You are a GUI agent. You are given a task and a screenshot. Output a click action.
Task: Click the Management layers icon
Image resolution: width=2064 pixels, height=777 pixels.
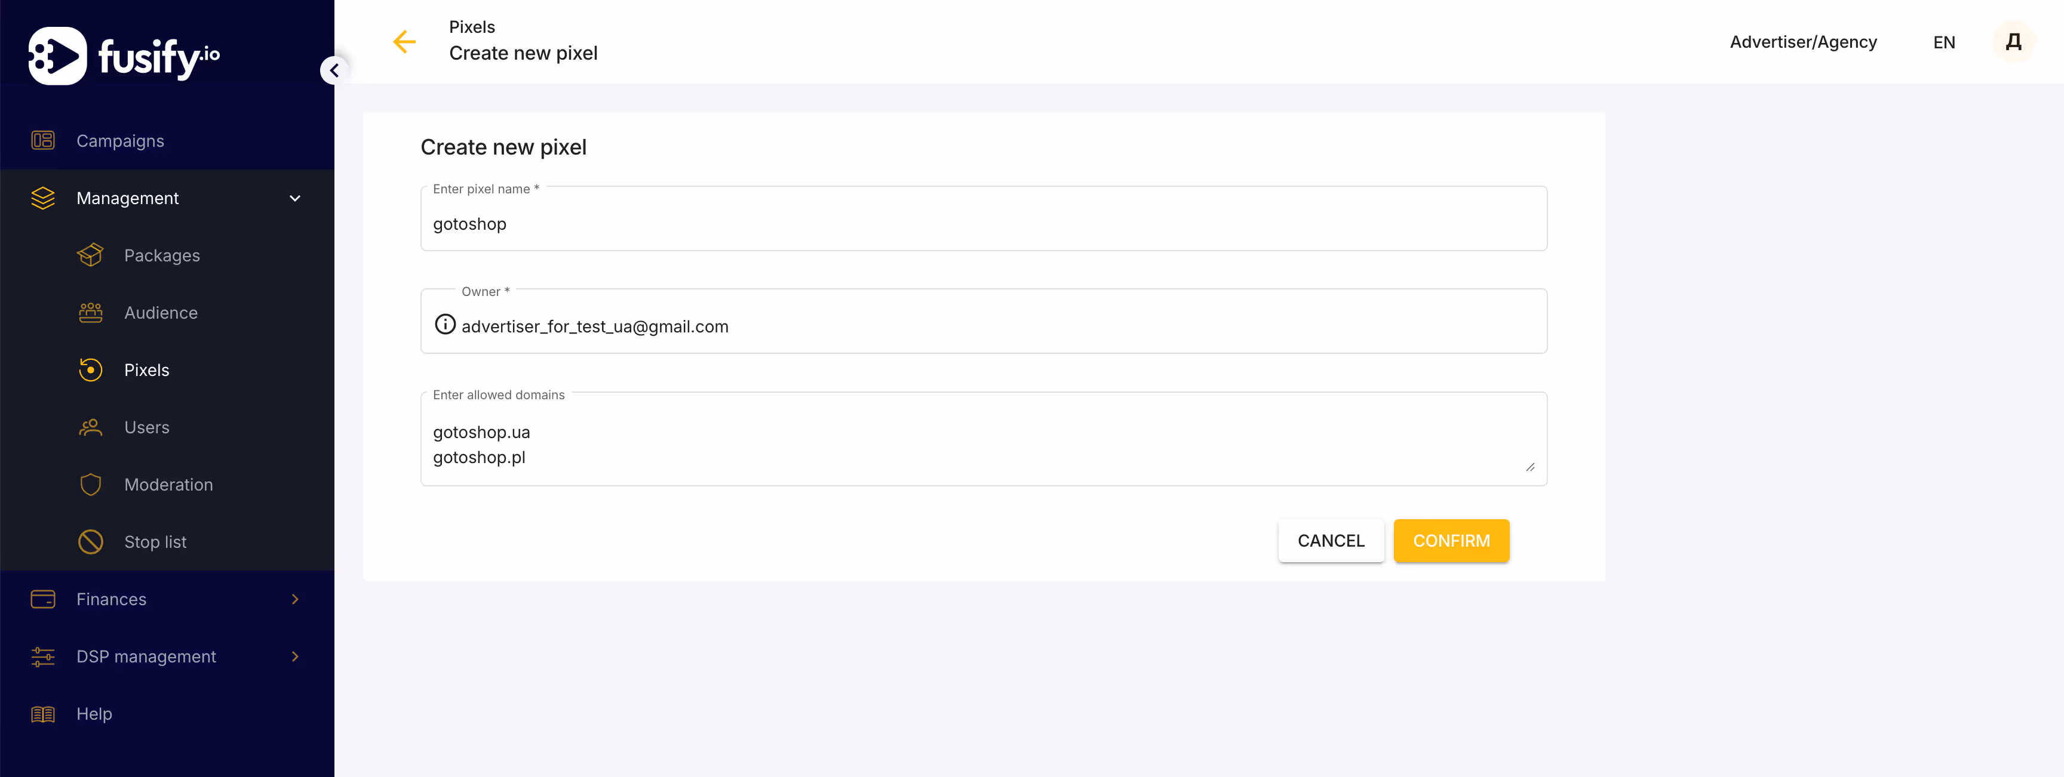coord(42,198)
